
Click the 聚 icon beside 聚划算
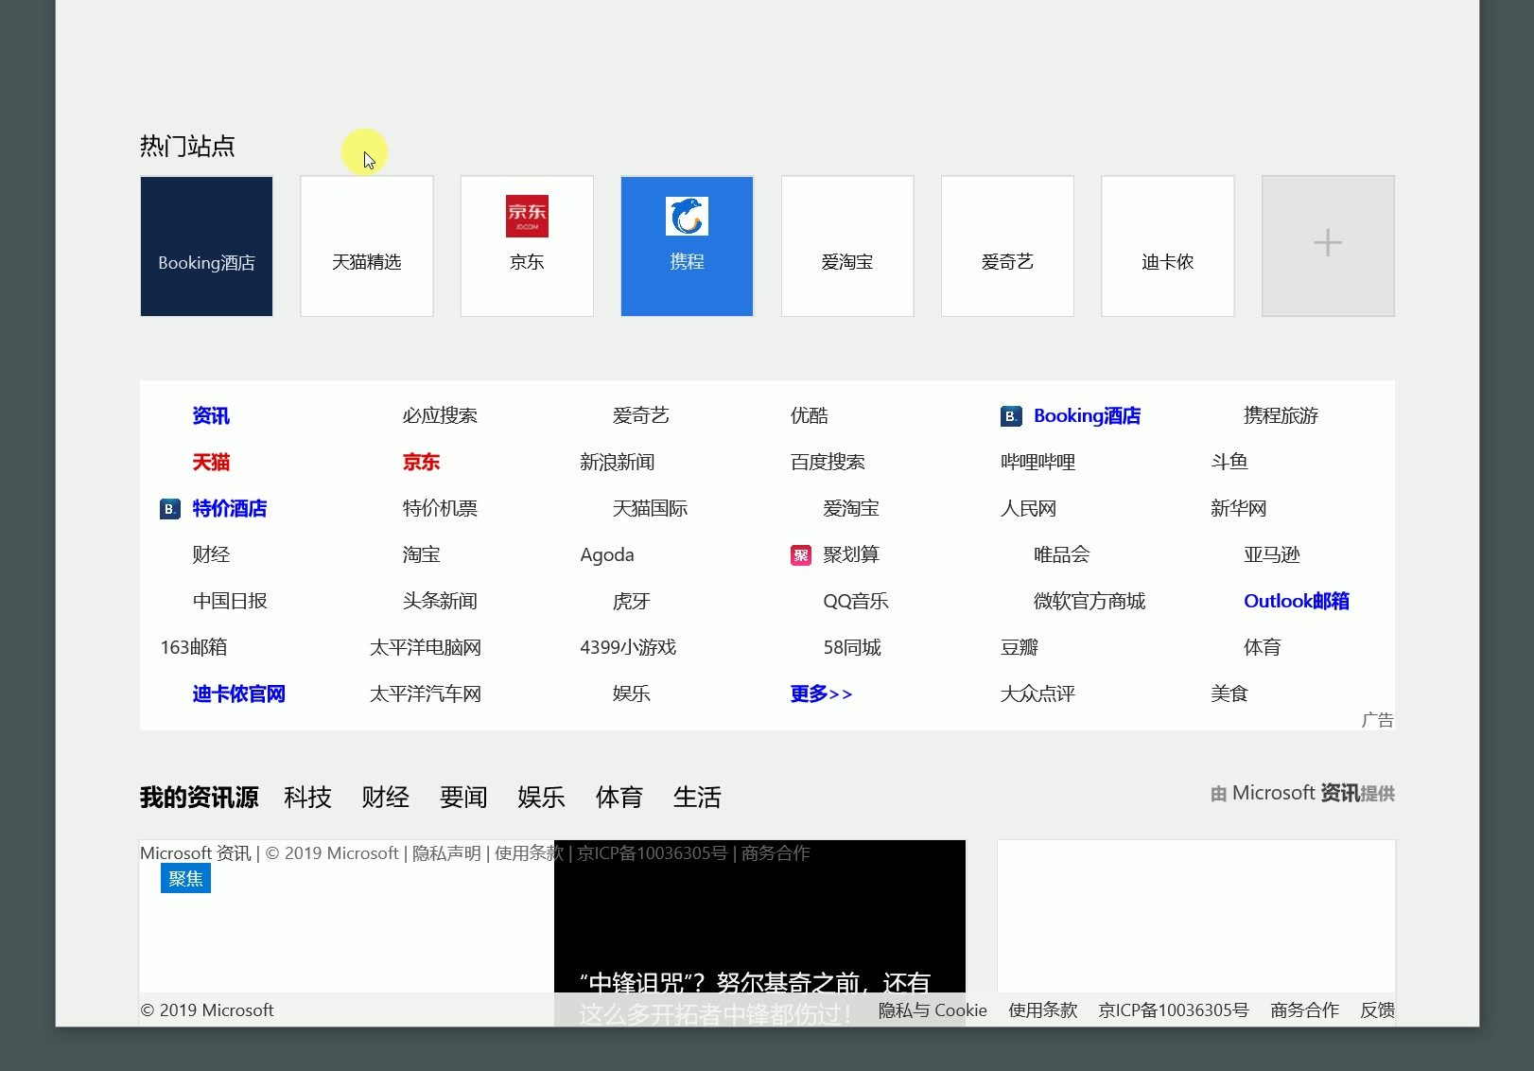click(801, 555)
